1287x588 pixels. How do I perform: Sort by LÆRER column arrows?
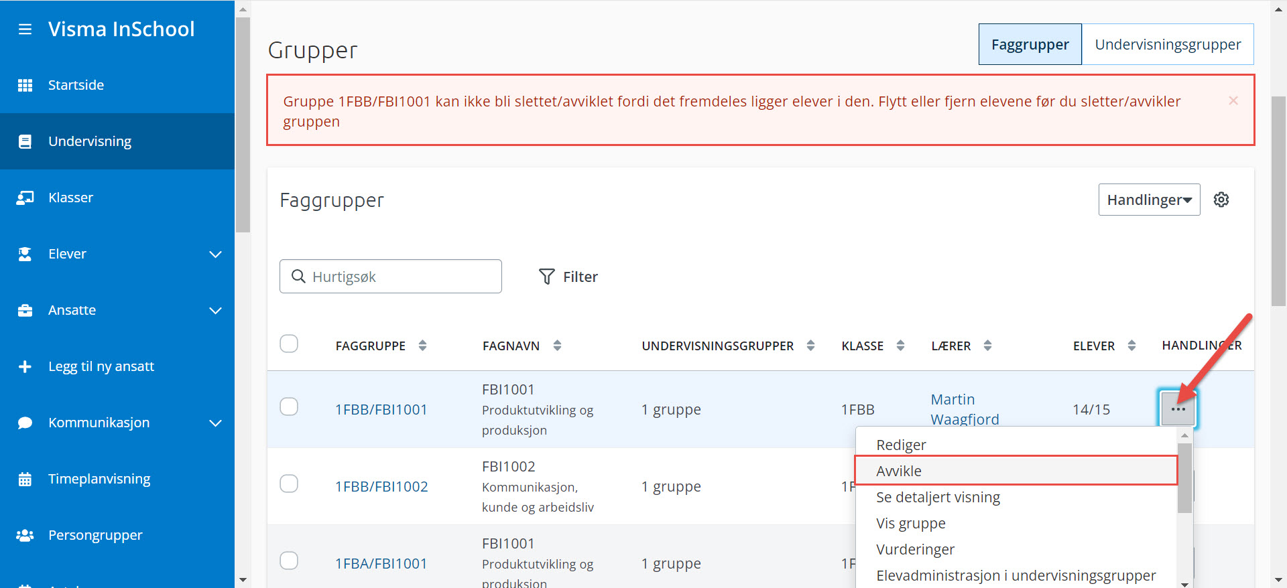(987, 346)
